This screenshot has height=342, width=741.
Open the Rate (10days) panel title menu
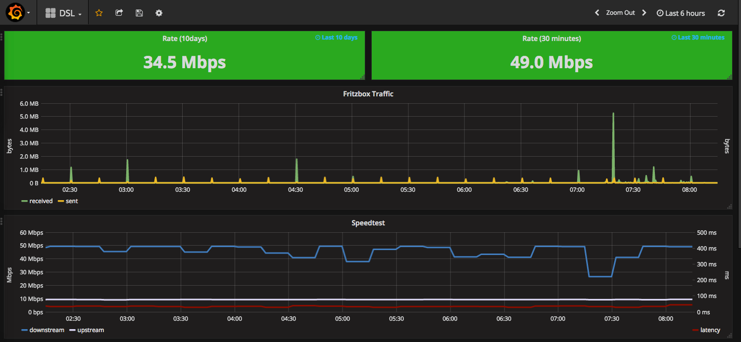click(185, 39)
